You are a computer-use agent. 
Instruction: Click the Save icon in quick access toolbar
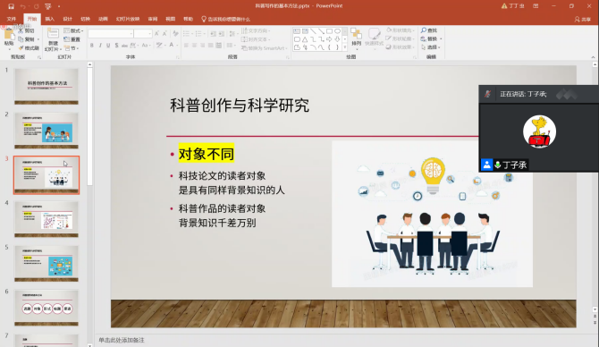[11, 6]
